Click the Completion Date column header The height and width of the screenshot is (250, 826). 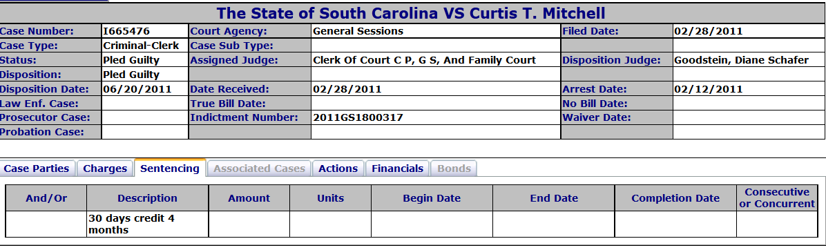(675, 198)
